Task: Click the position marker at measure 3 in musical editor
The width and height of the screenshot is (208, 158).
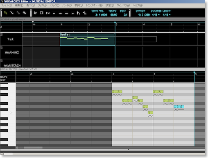Action: [x=194, y=72]
